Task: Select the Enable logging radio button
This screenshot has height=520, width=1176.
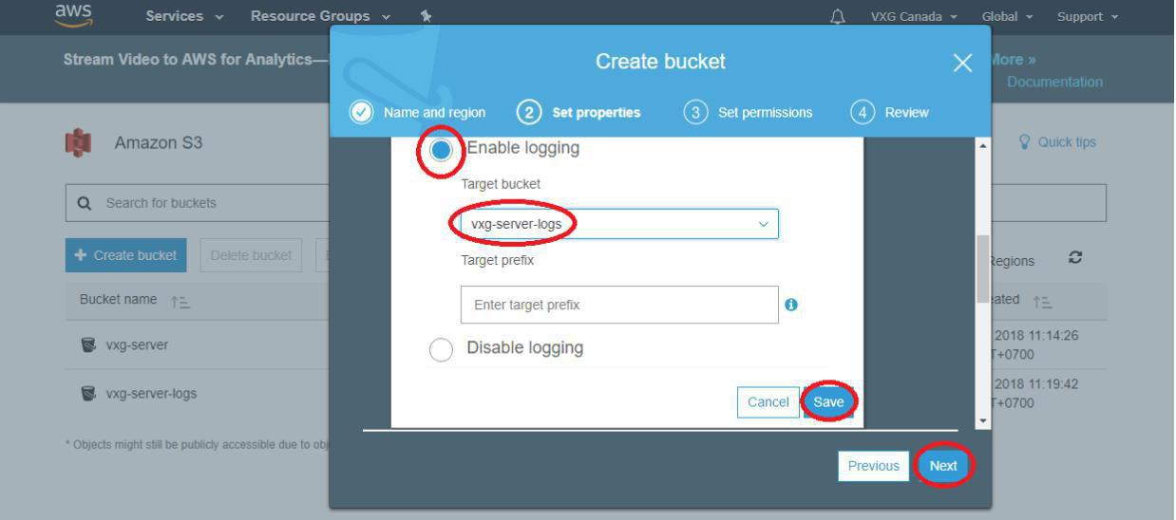Action: pos(442,150)
